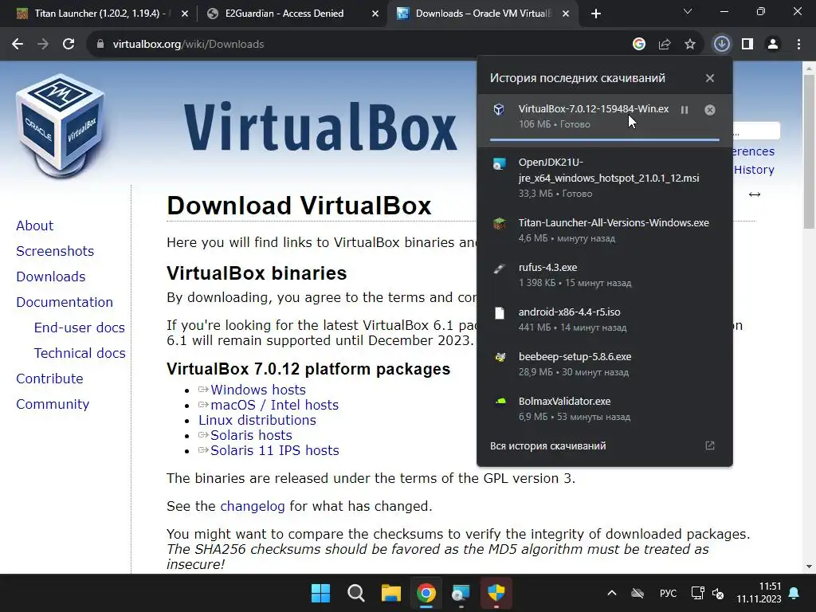Image resolution: width=816 pixels, height=612 pixels.
Task: Click the forward navigation arrow
Action: pos(43,45)
